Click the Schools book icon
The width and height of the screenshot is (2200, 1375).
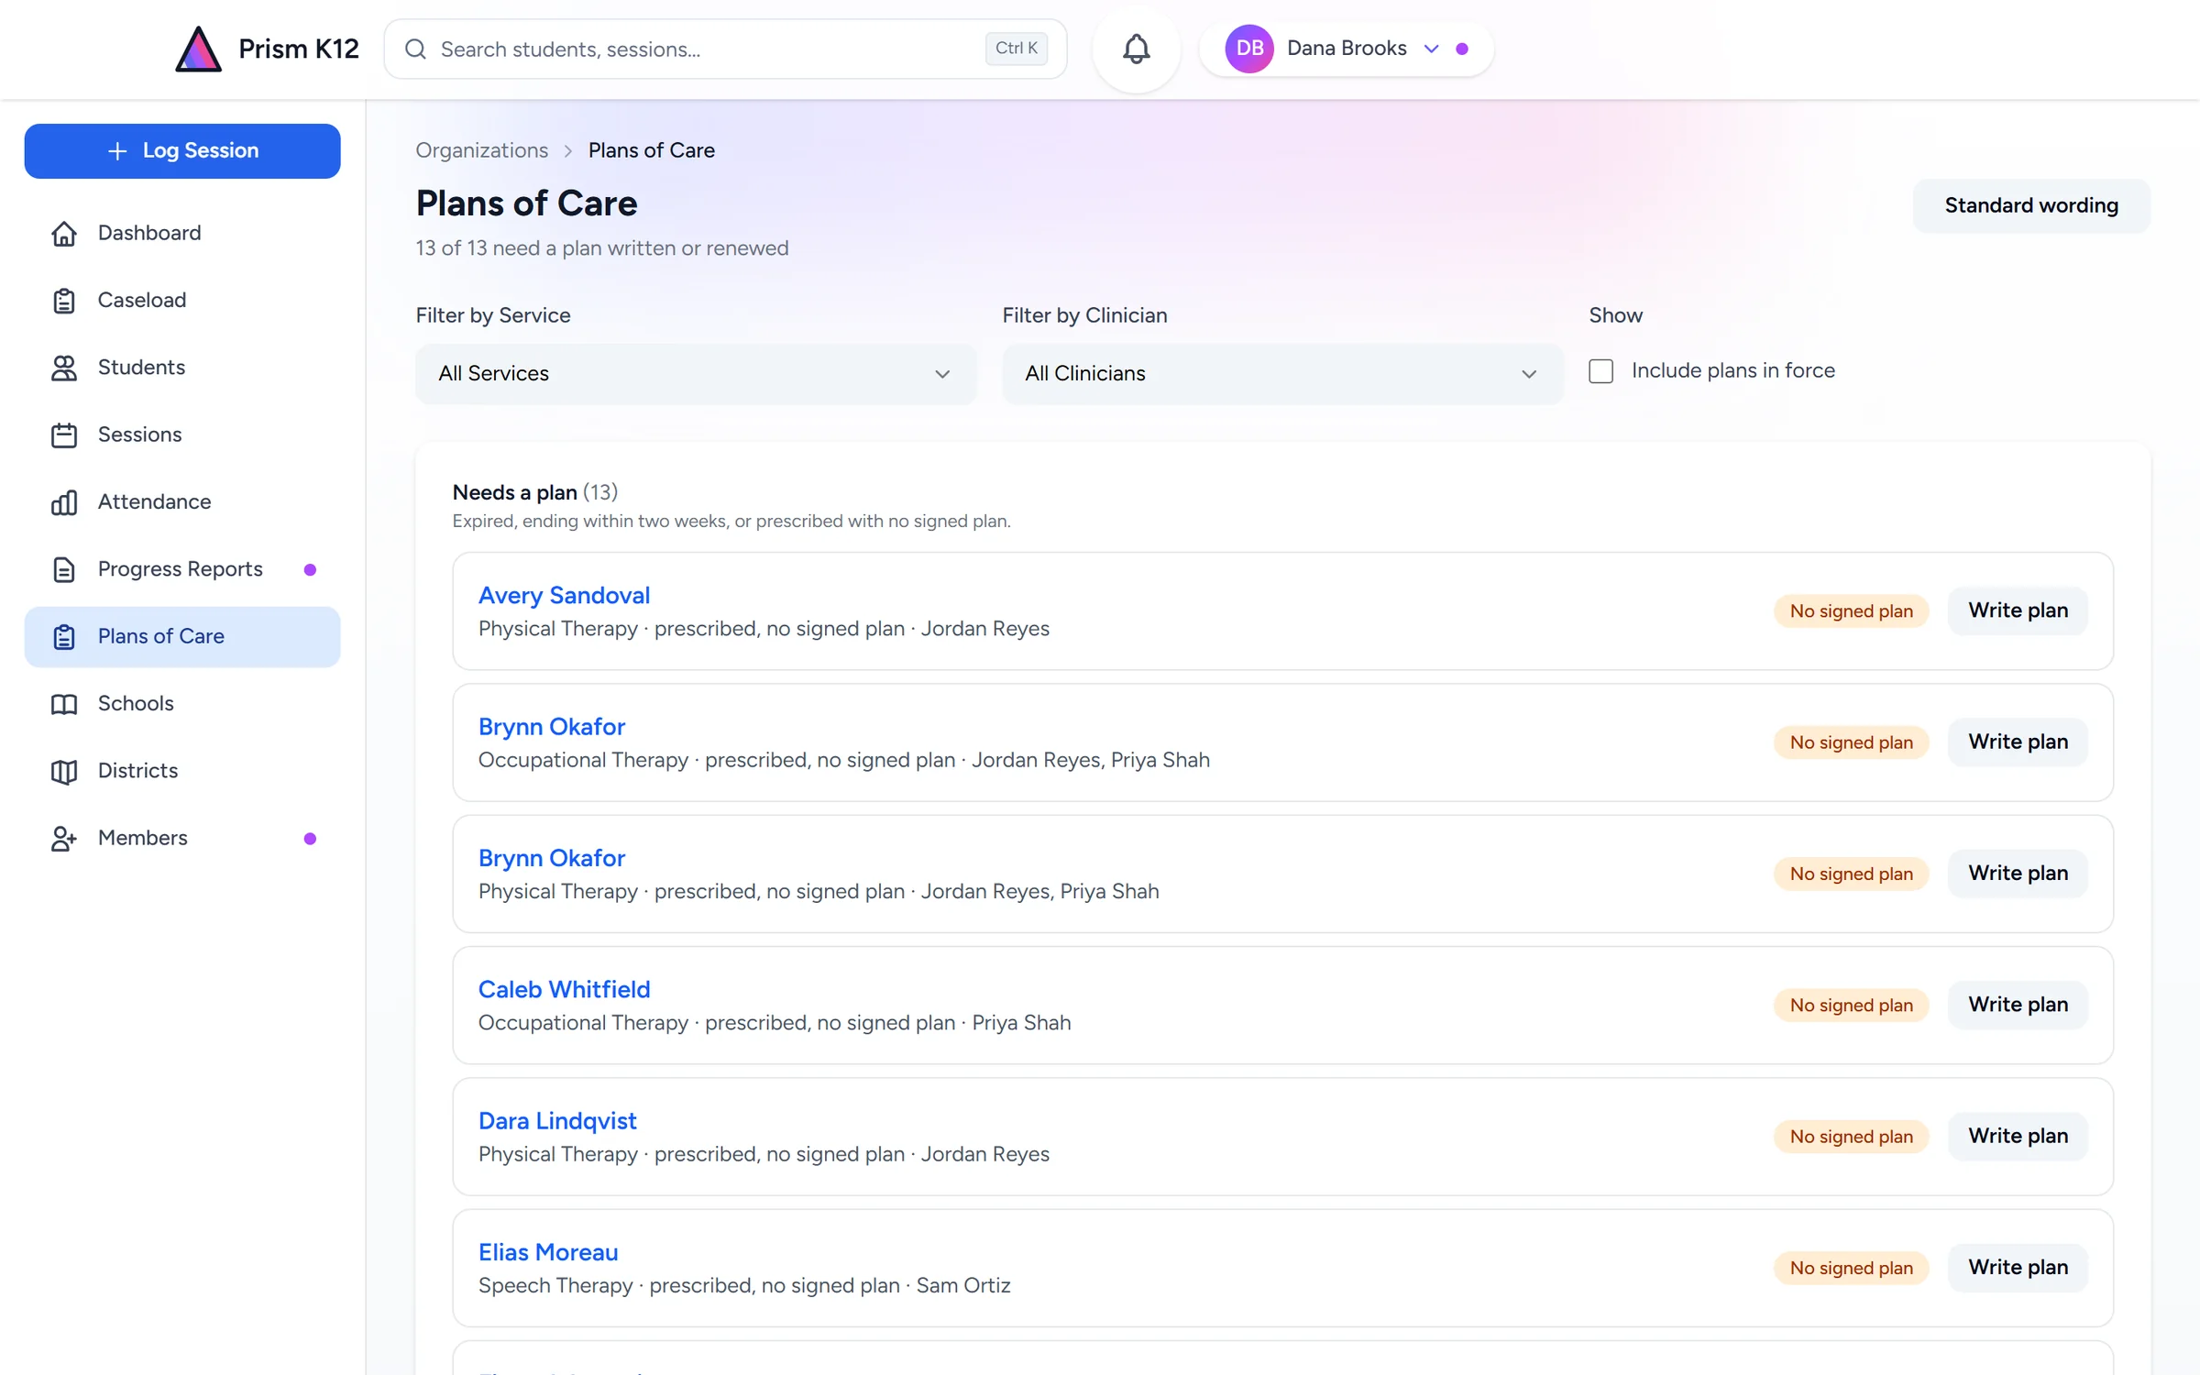(64, 703)
